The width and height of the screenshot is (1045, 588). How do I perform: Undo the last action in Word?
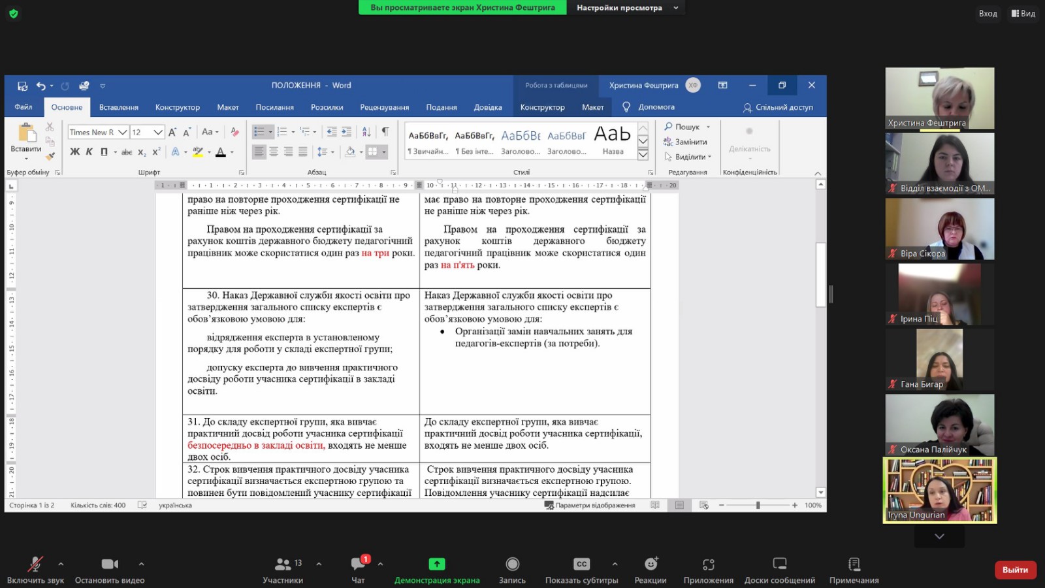pos(41,86)
